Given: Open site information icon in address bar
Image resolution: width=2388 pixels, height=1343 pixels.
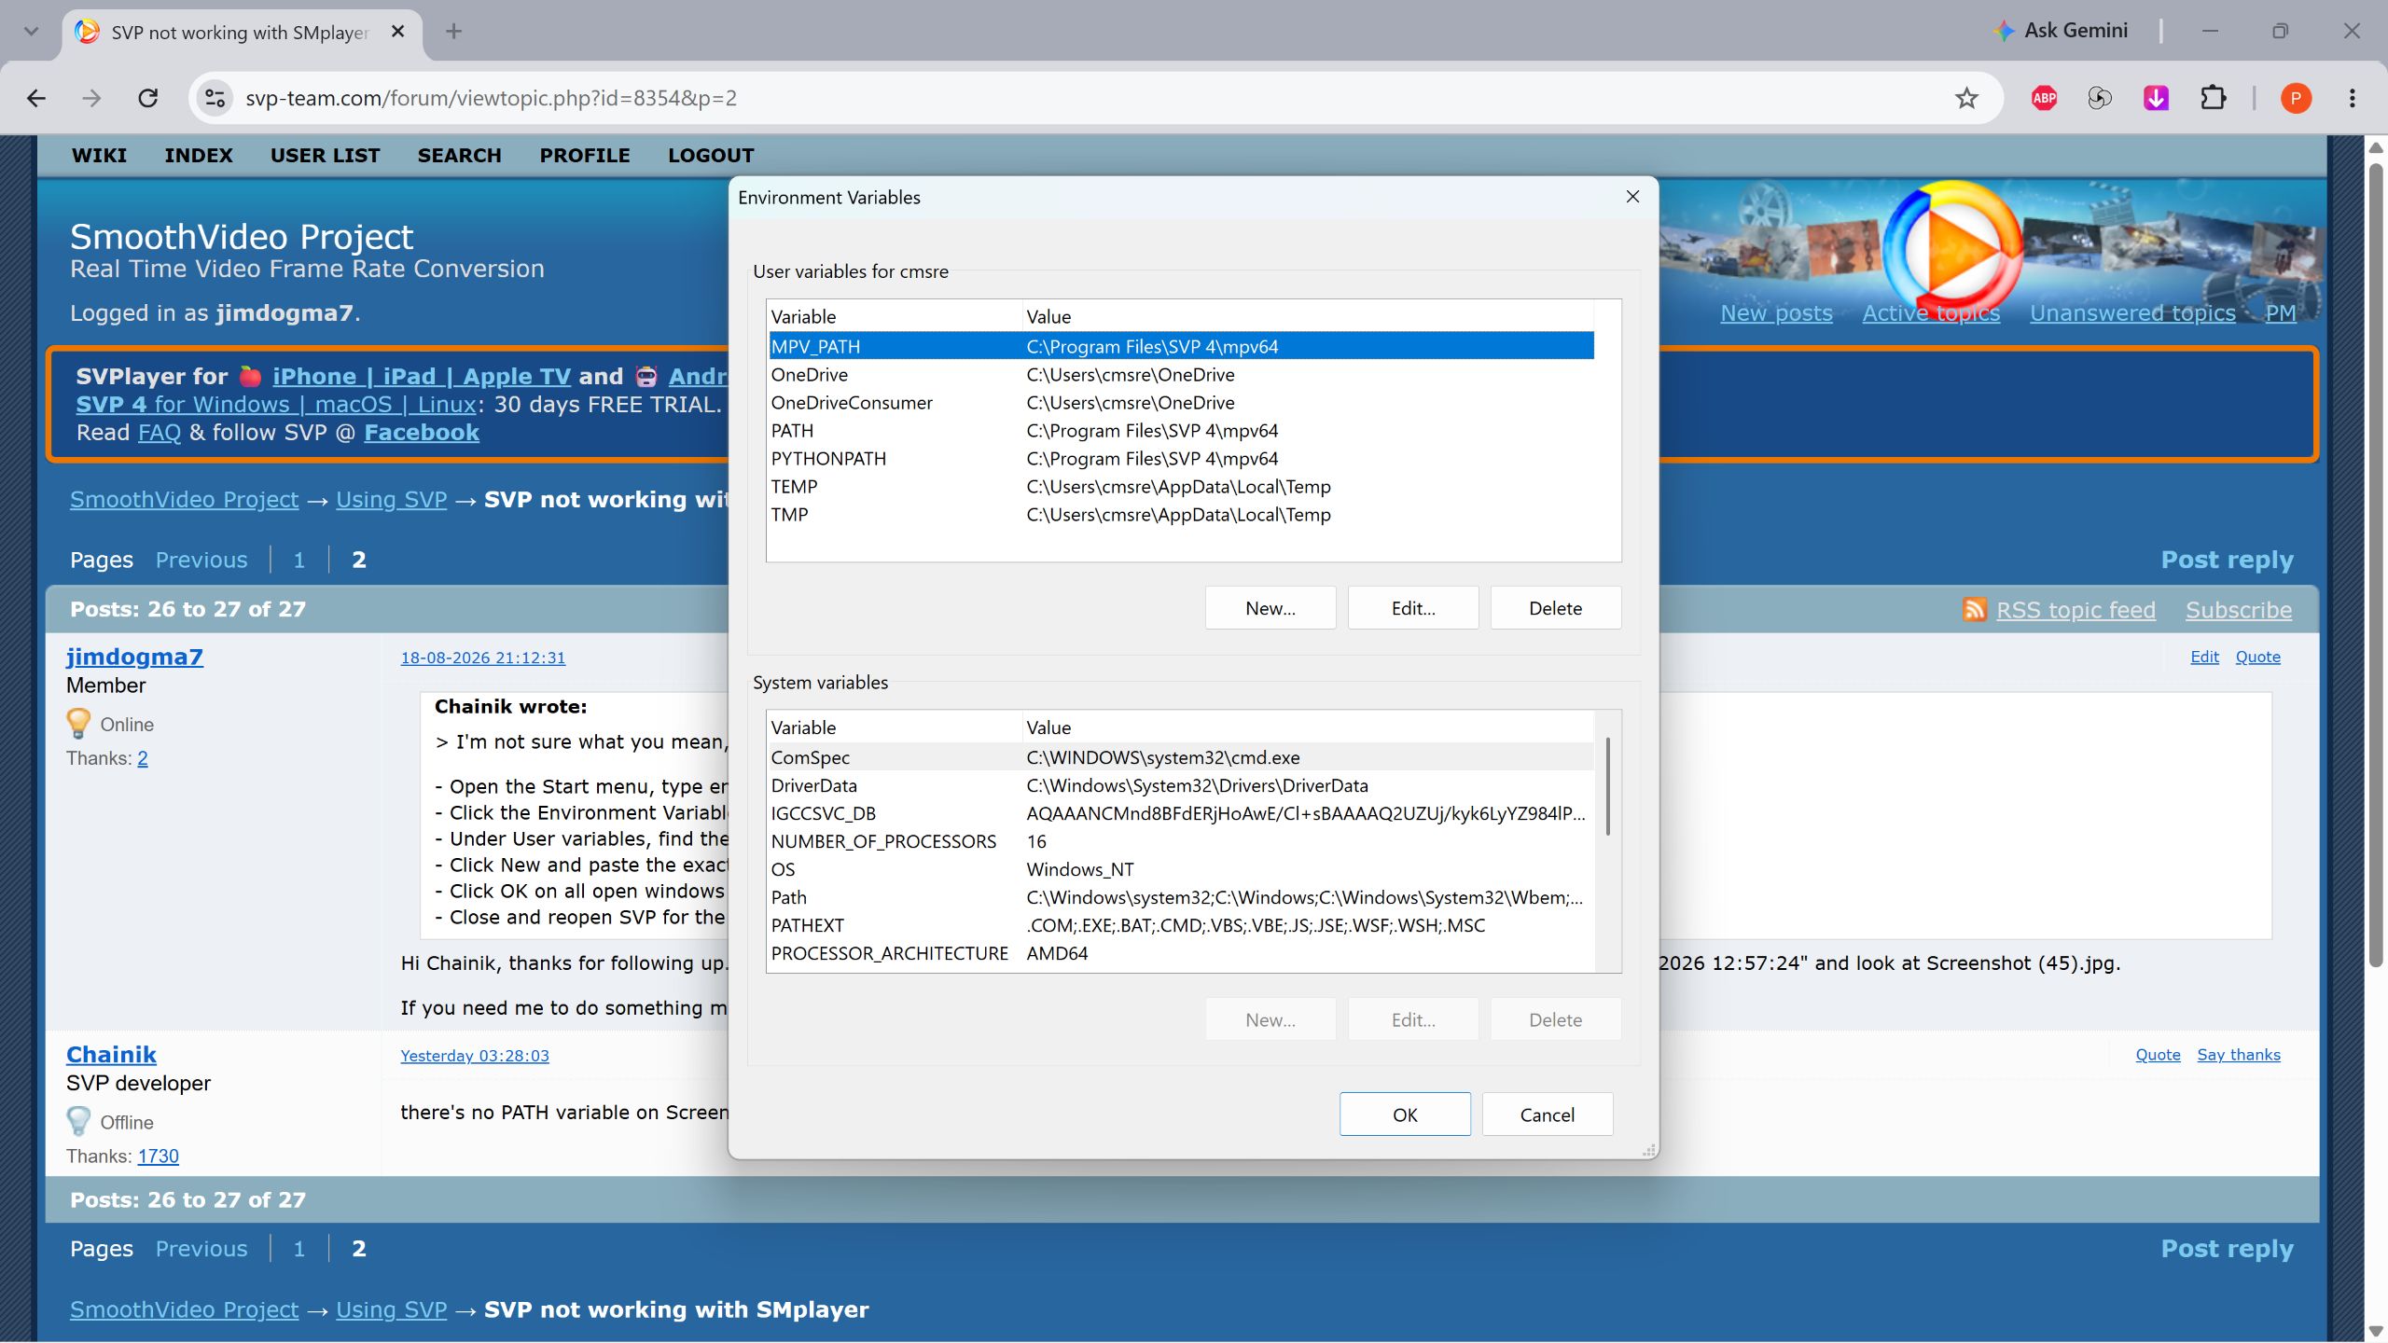Looking at the screenshot, I should coord(215,98).
